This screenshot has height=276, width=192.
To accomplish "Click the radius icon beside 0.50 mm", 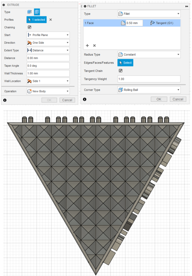I will [123, 23].
